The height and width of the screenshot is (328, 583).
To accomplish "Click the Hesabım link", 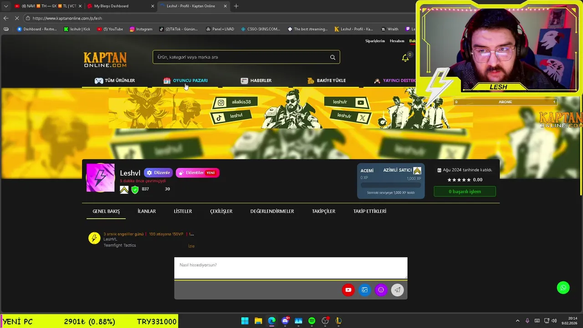I will pos(397,41).
